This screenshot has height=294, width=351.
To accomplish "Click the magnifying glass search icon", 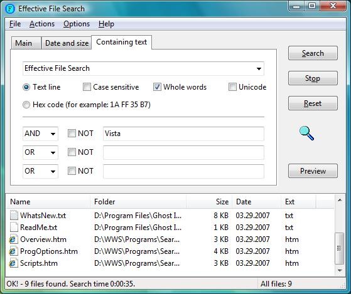I will pyautogui.click(x=306, y=134).
